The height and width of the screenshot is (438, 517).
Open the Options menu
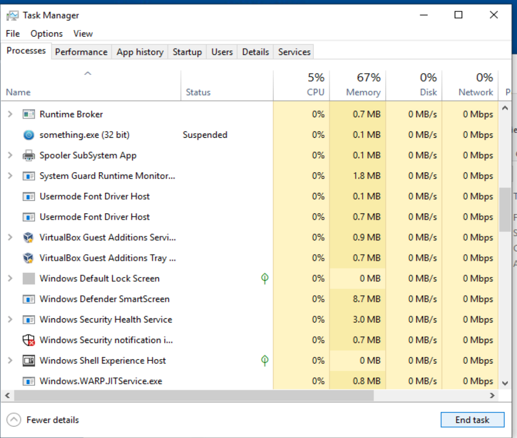[x=47, y=34]
